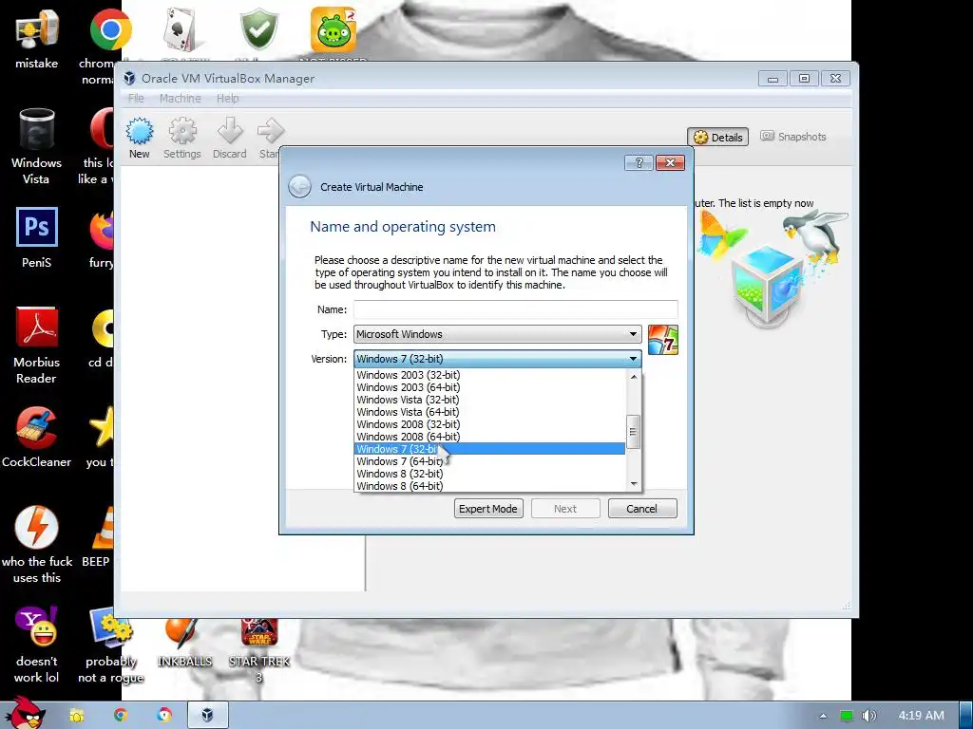Viewport: 973px width, 729px height.
Task: Choose Windows 2003 (64-bit) from the list
Action: pos(490,387)
